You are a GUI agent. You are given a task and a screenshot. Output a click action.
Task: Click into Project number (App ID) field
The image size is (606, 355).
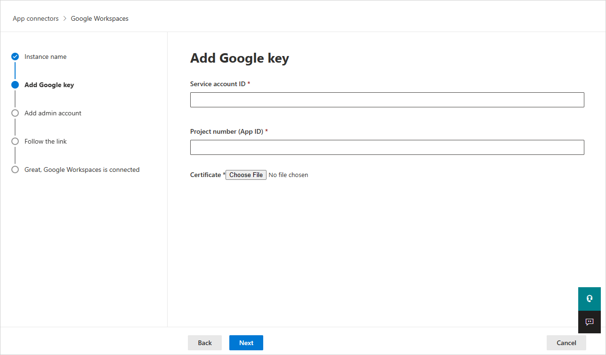[x=387, y=147]
